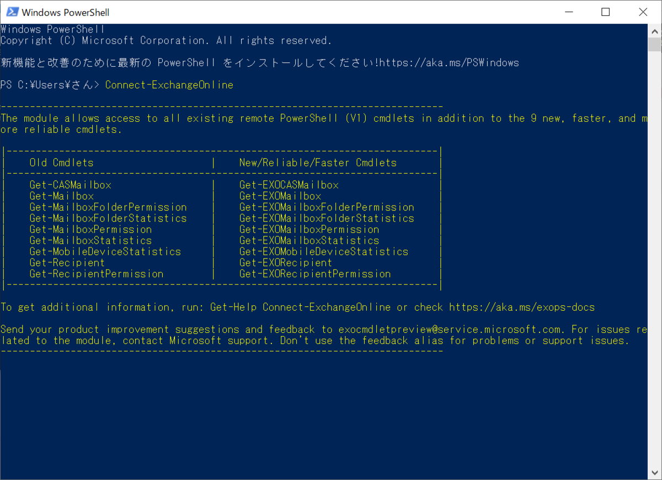Viewport: 662px width, 480px height.
Task: Select the Get-EXOMailboxStatistics entry
Action: click(x=309, y=240)
